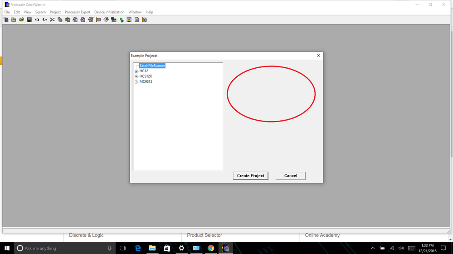Image resolution: width=453 pixels, height=254 pixels.
Task: Open the Window menu
Action: [x=135, y=12]
